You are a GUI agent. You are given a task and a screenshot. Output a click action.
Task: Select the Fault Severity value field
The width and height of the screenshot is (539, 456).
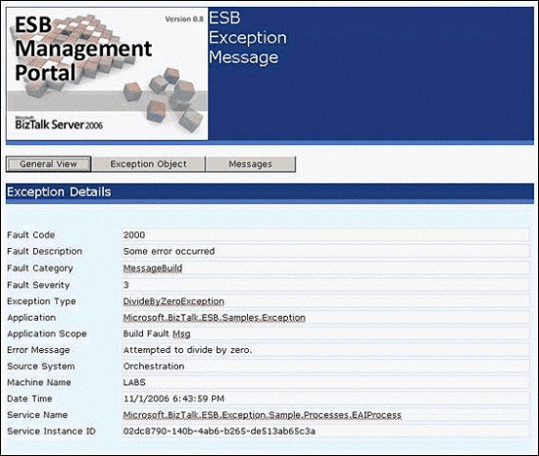(326, 284)
